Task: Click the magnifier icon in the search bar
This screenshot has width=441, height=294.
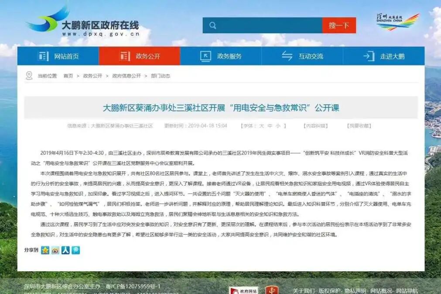Action: coord(212,25)
